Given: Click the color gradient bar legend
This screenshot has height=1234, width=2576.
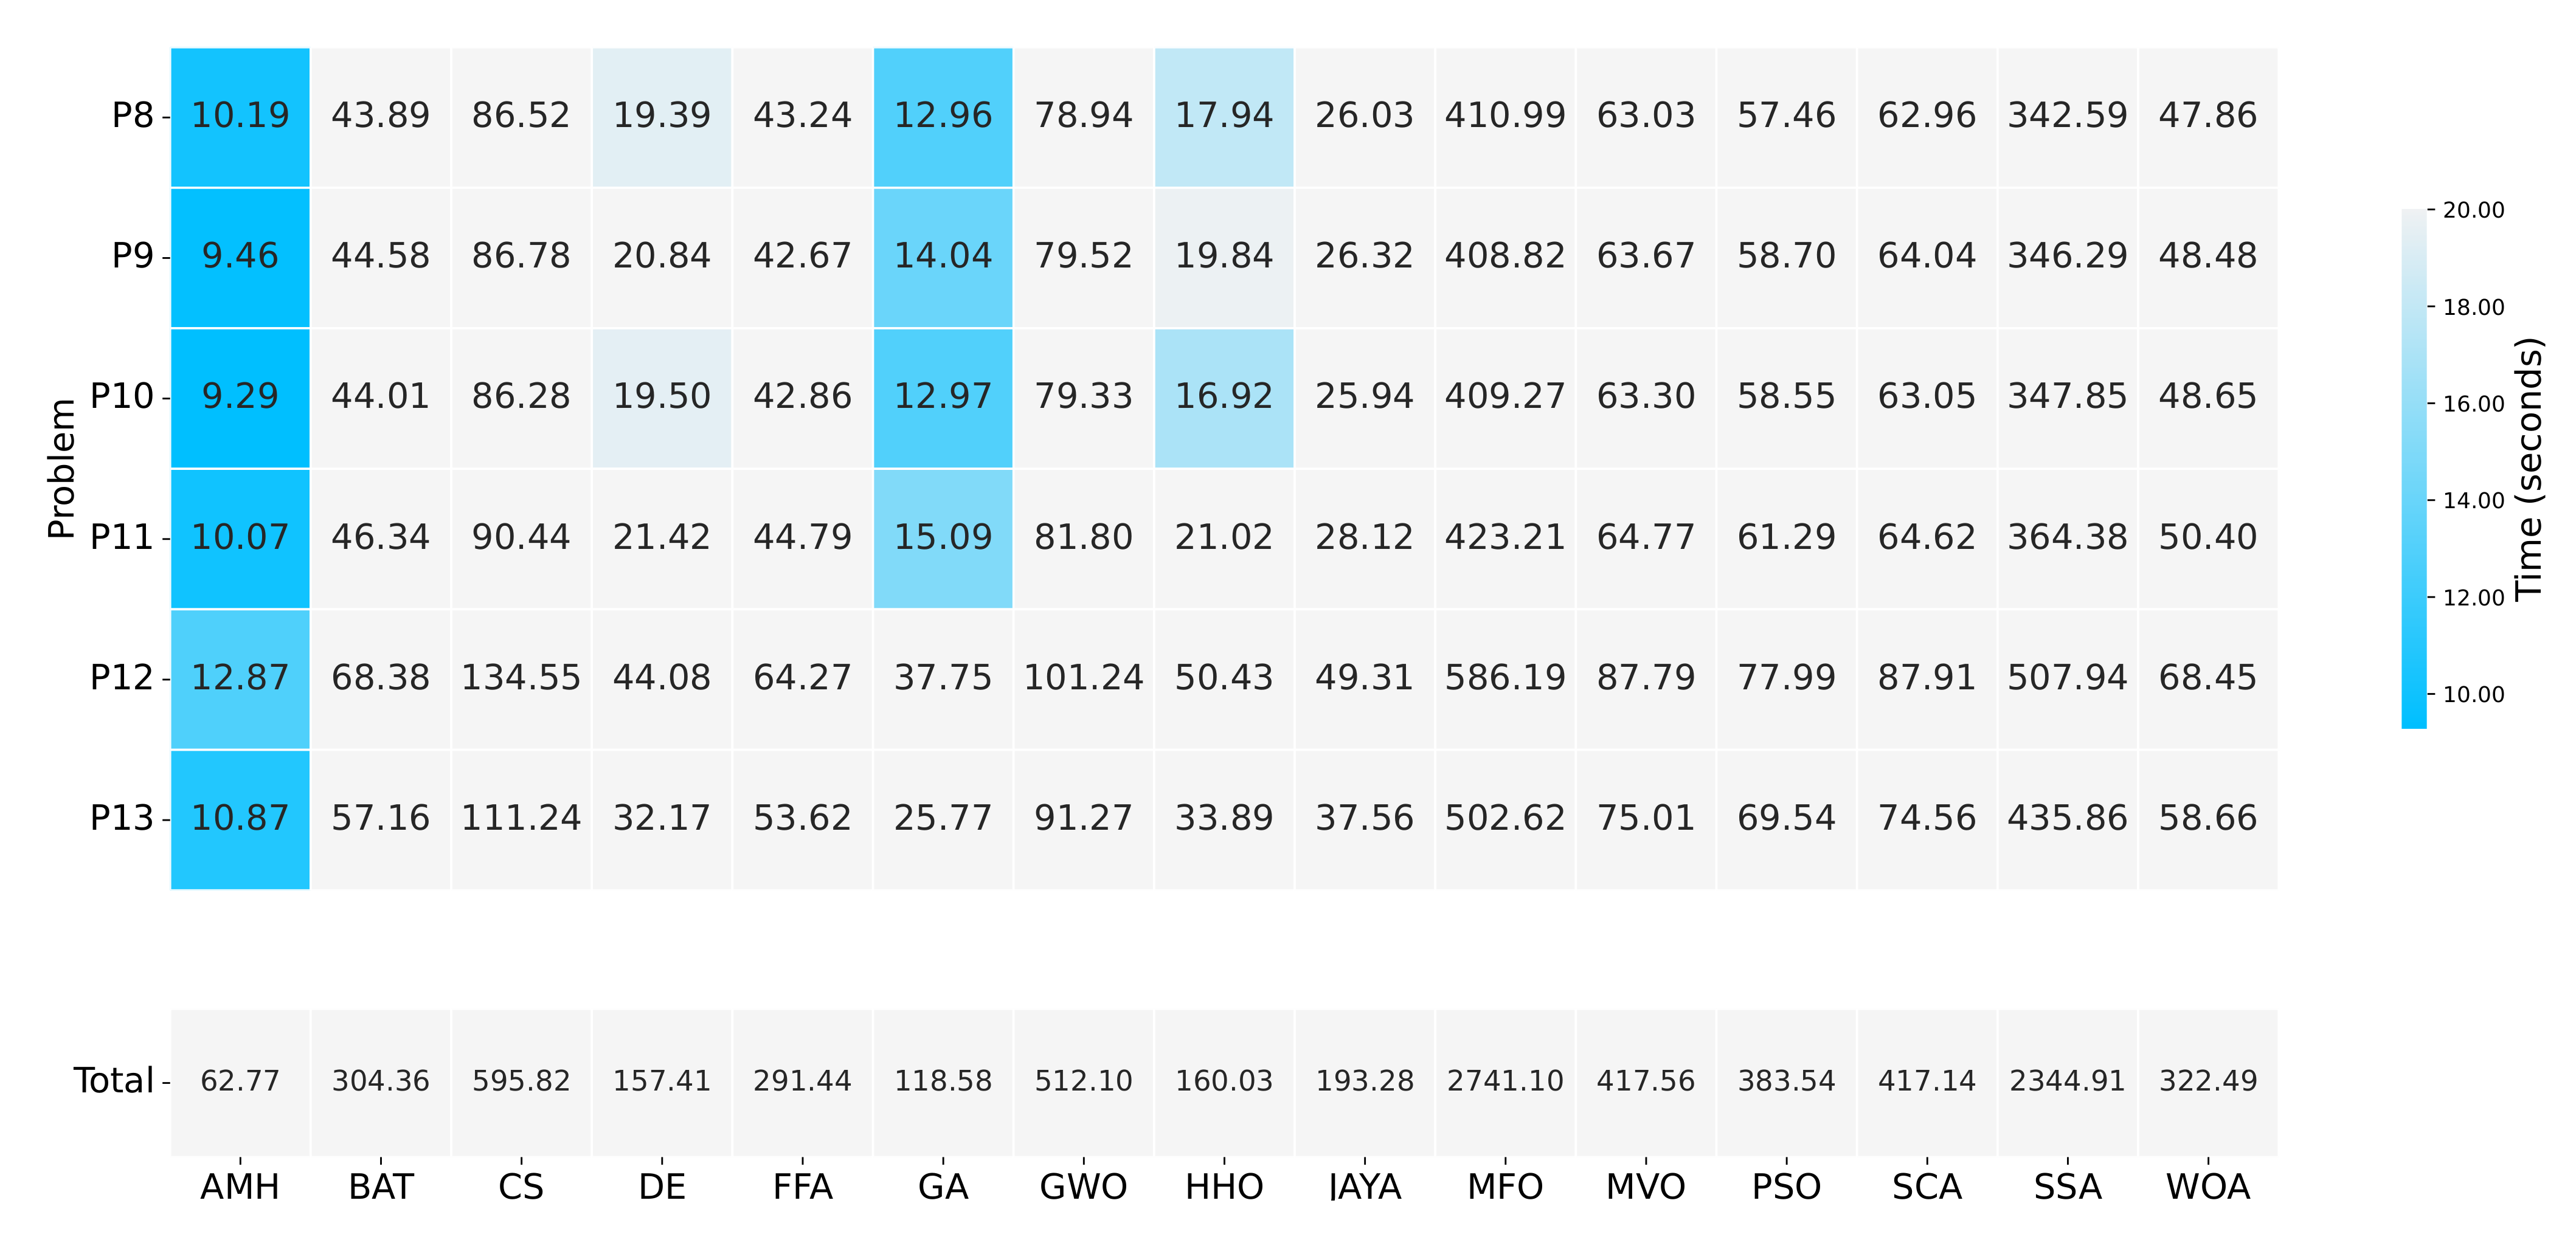Looking at the screenshot, I should tap(2414, 468).
